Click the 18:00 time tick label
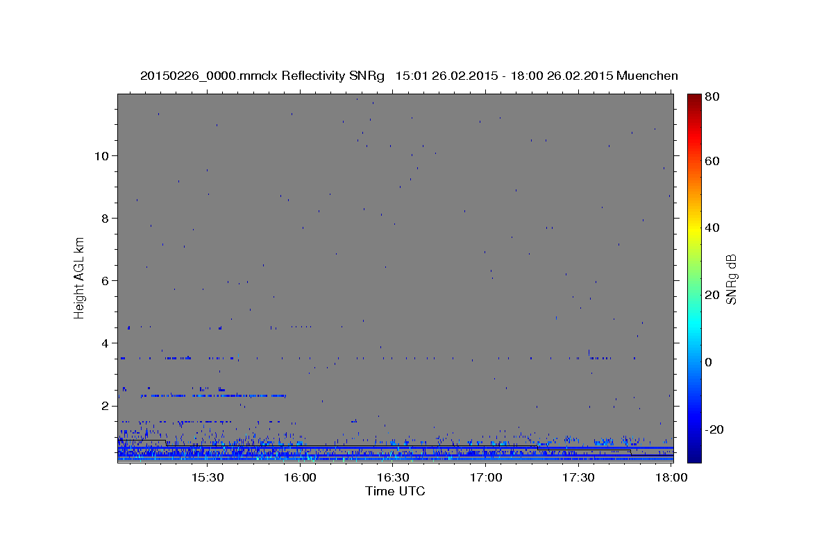 [x=671, y=478]
